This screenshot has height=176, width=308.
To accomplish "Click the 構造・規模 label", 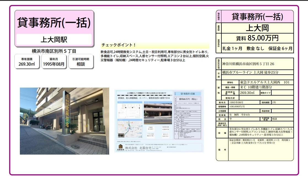I will pyautogui.click(x=230, y=87).
